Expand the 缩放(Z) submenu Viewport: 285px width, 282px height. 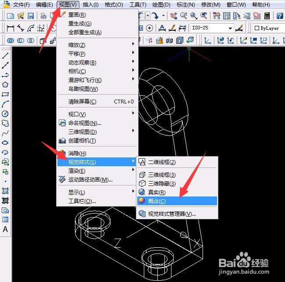[x=98, y=45]
